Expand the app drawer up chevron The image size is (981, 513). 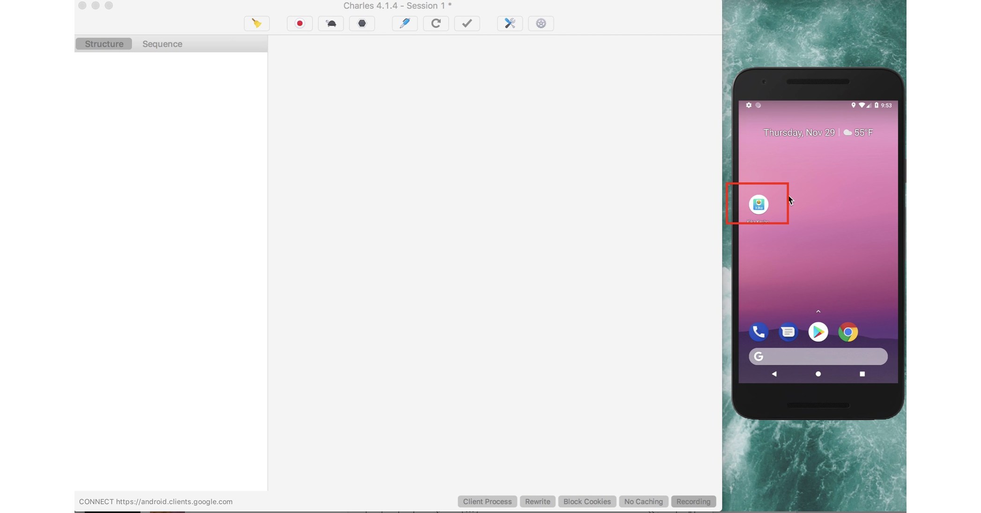(818, 311)
